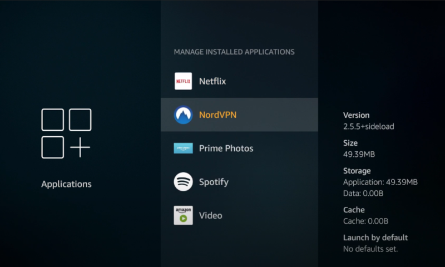Viewport: 445px width, 267px height.
Task: Select the highlighted NordVPN entry
Action: point(239,115)
